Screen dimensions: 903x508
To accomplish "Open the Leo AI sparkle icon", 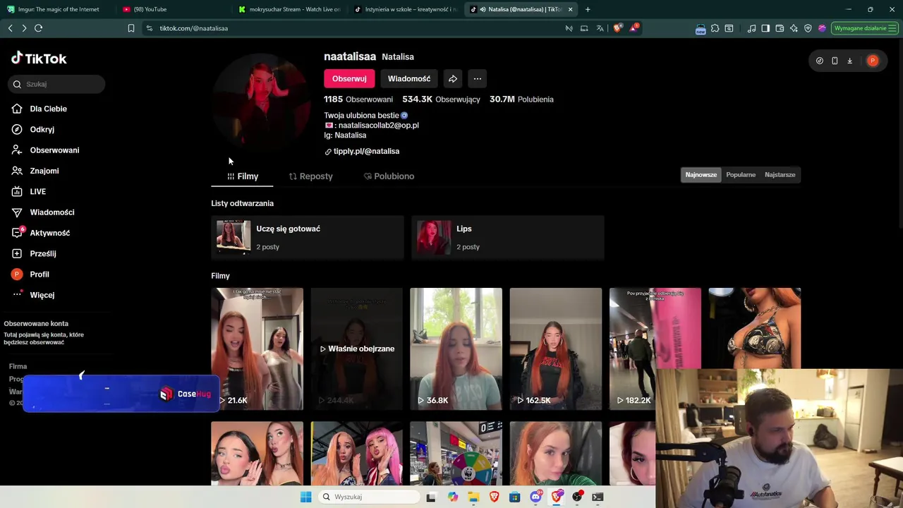I will click(794, 28).
